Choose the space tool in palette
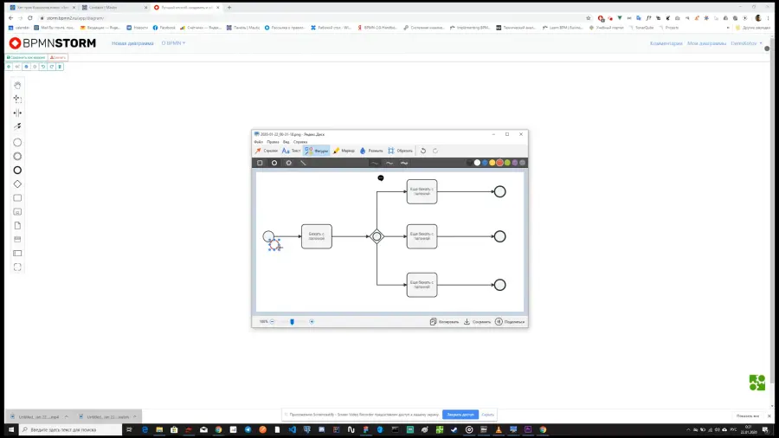The image size is (779, 438). coord(17,113)
